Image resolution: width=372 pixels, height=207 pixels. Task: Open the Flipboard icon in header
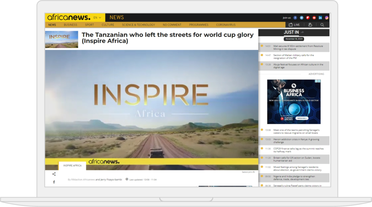click(308, 18)
